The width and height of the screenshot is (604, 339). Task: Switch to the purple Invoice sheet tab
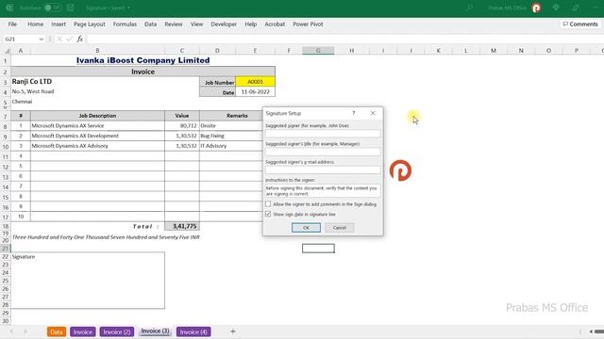[x=82, y=331]
